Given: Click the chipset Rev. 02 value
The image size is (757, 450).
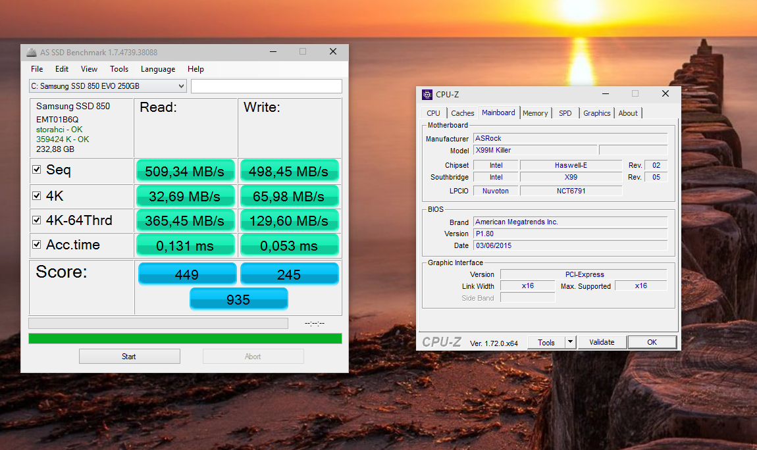Looking at the screenshot, I should tap(656, 165).
